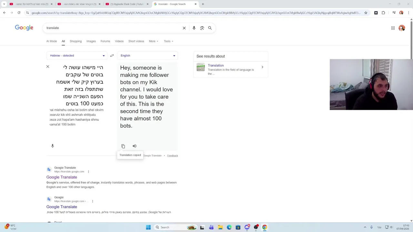The width and height of the screenshot is (413, 232).
Task: Go to Google homepage via logo
Action: (x=24, y=28)
